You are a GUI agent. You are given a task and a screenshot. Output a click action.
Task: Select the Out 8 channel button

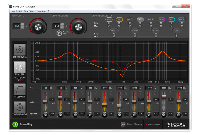pyautogui.click(x=182, y=19)
